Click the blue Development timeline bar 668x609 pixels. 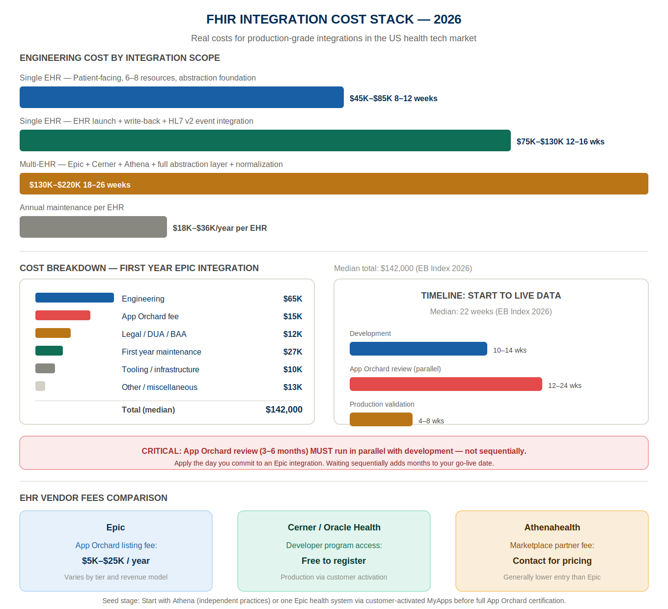pos(418,349)
